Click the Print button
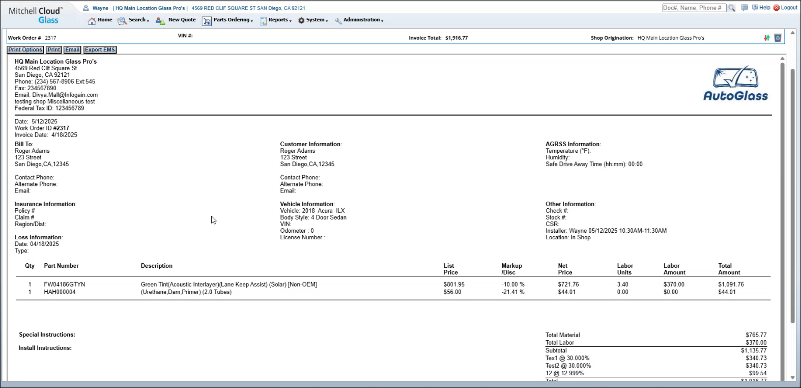This screenshot has height=388, width=801. point(54,50)
